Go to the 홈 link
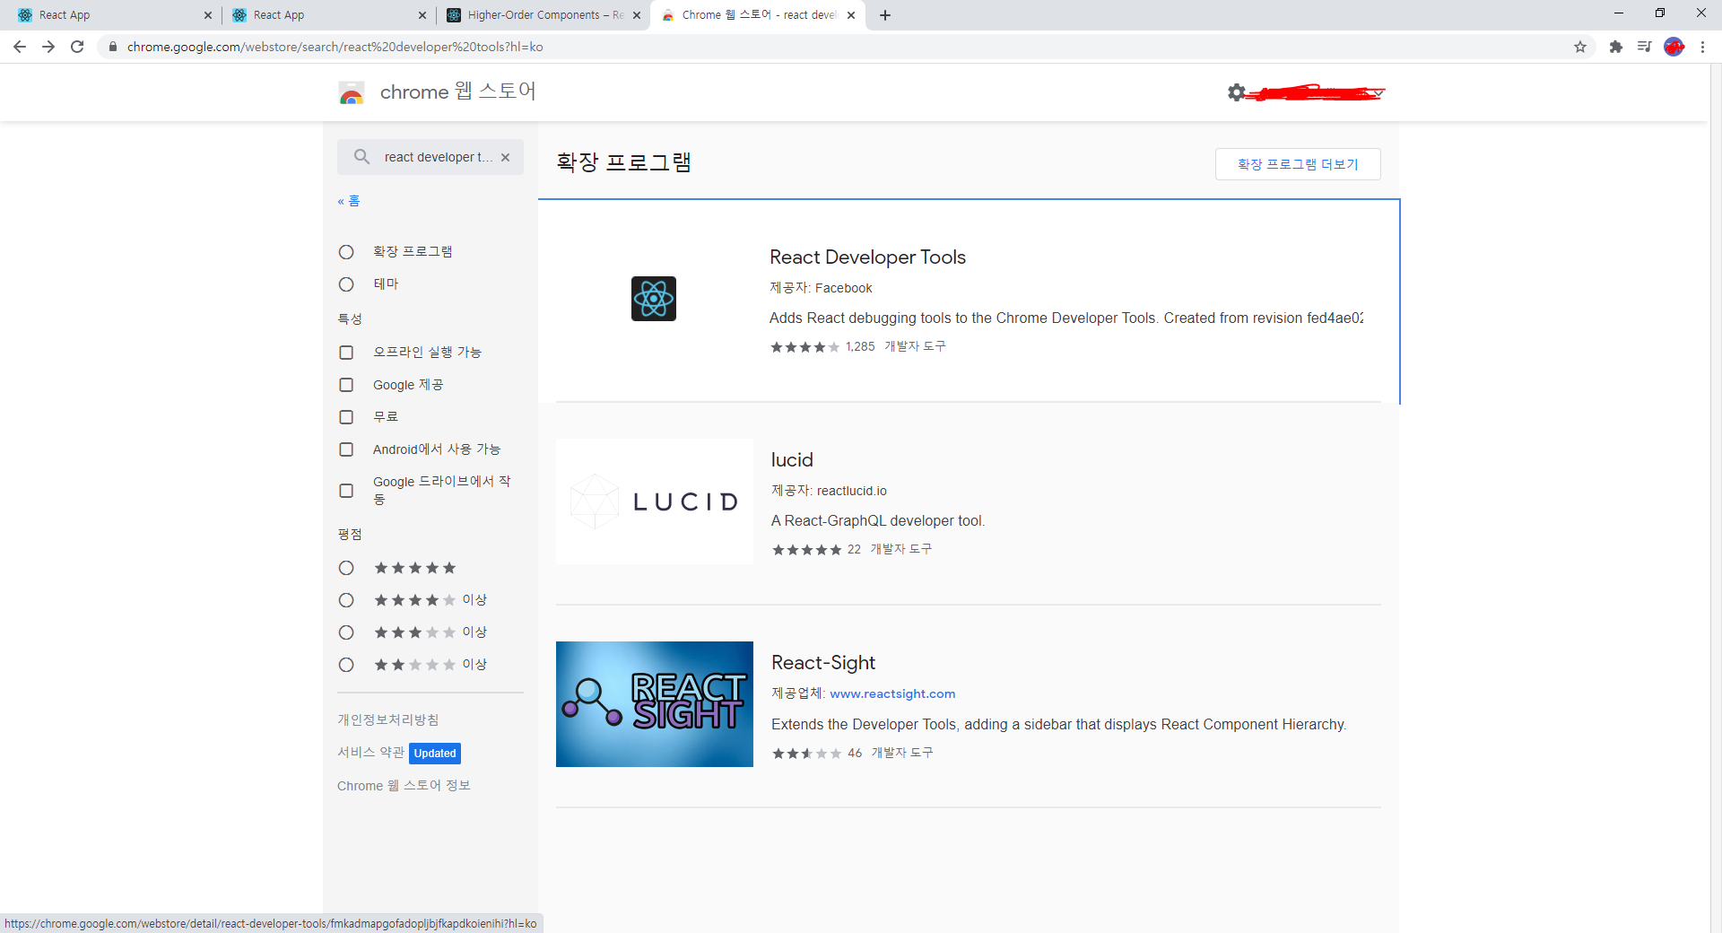The width and height of the screenshot is (1722, 933). click(349, 201)
